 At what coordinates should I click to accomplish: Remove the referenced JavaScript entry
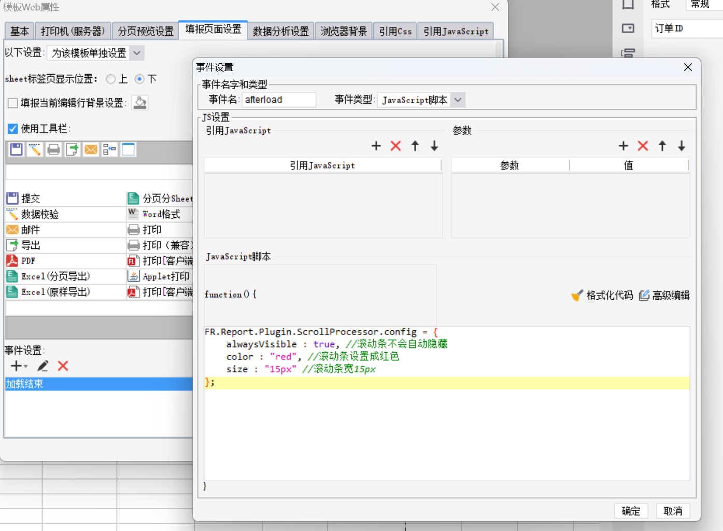click(395, 146)
